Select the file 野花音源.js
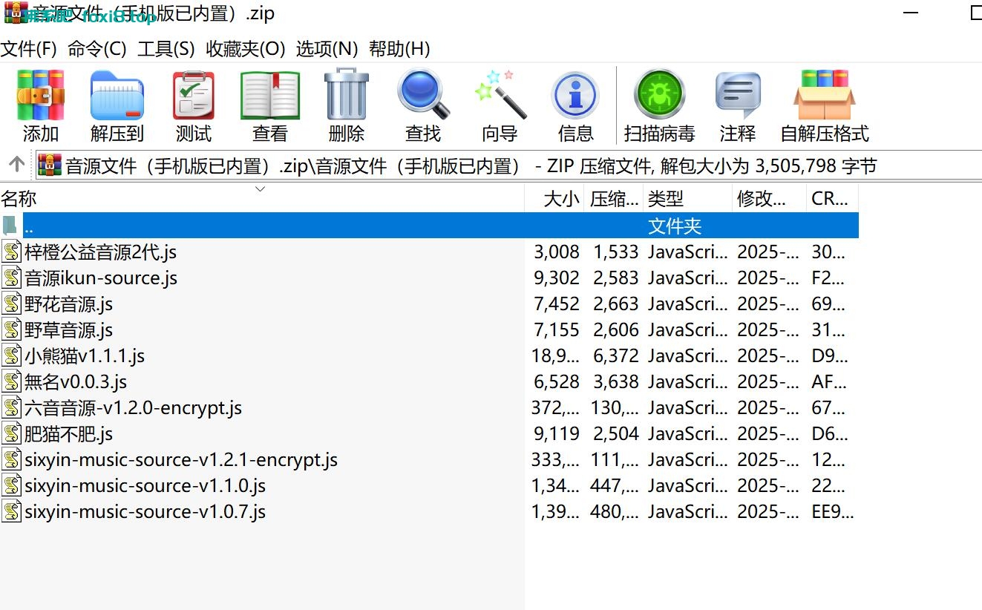The width and height of the screenshot is (982, 610). tap(68, 304)
